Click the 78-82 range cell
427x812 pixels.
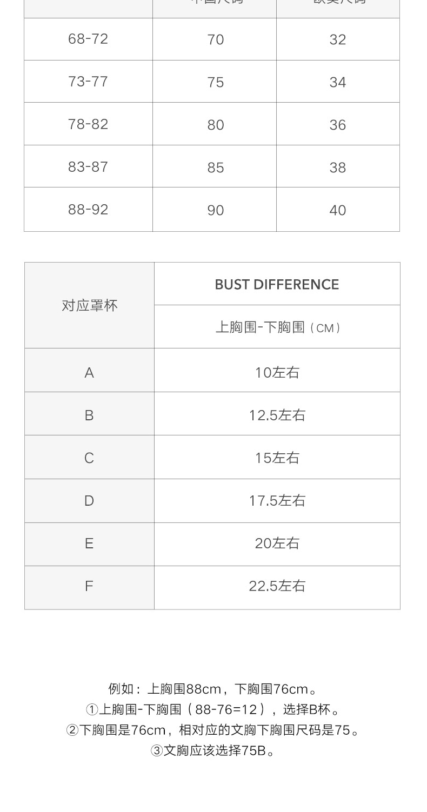88,124
